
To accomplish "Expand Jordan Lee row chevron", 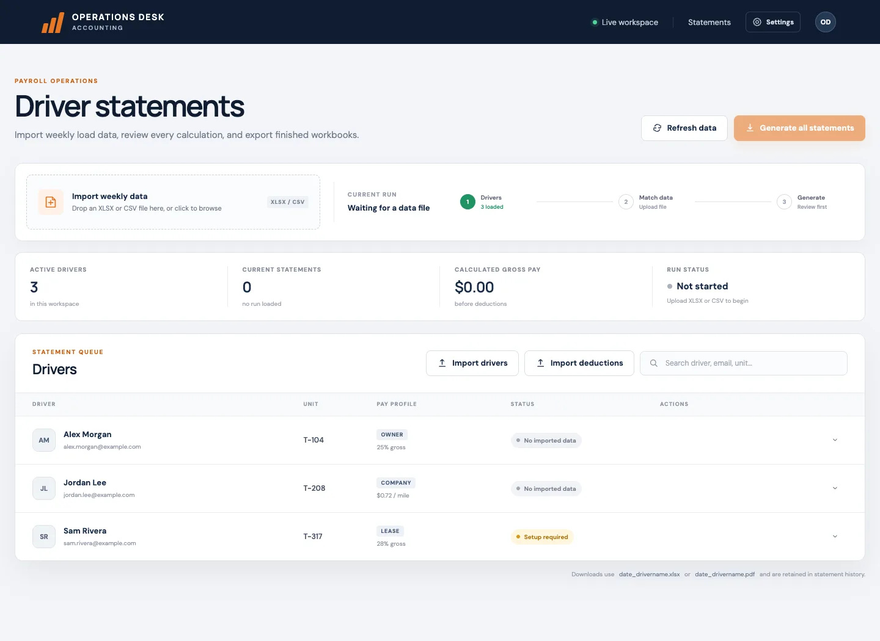I will (835, 488).
